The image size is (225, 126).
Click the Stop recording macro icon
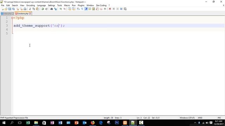(x=114, y=9)
